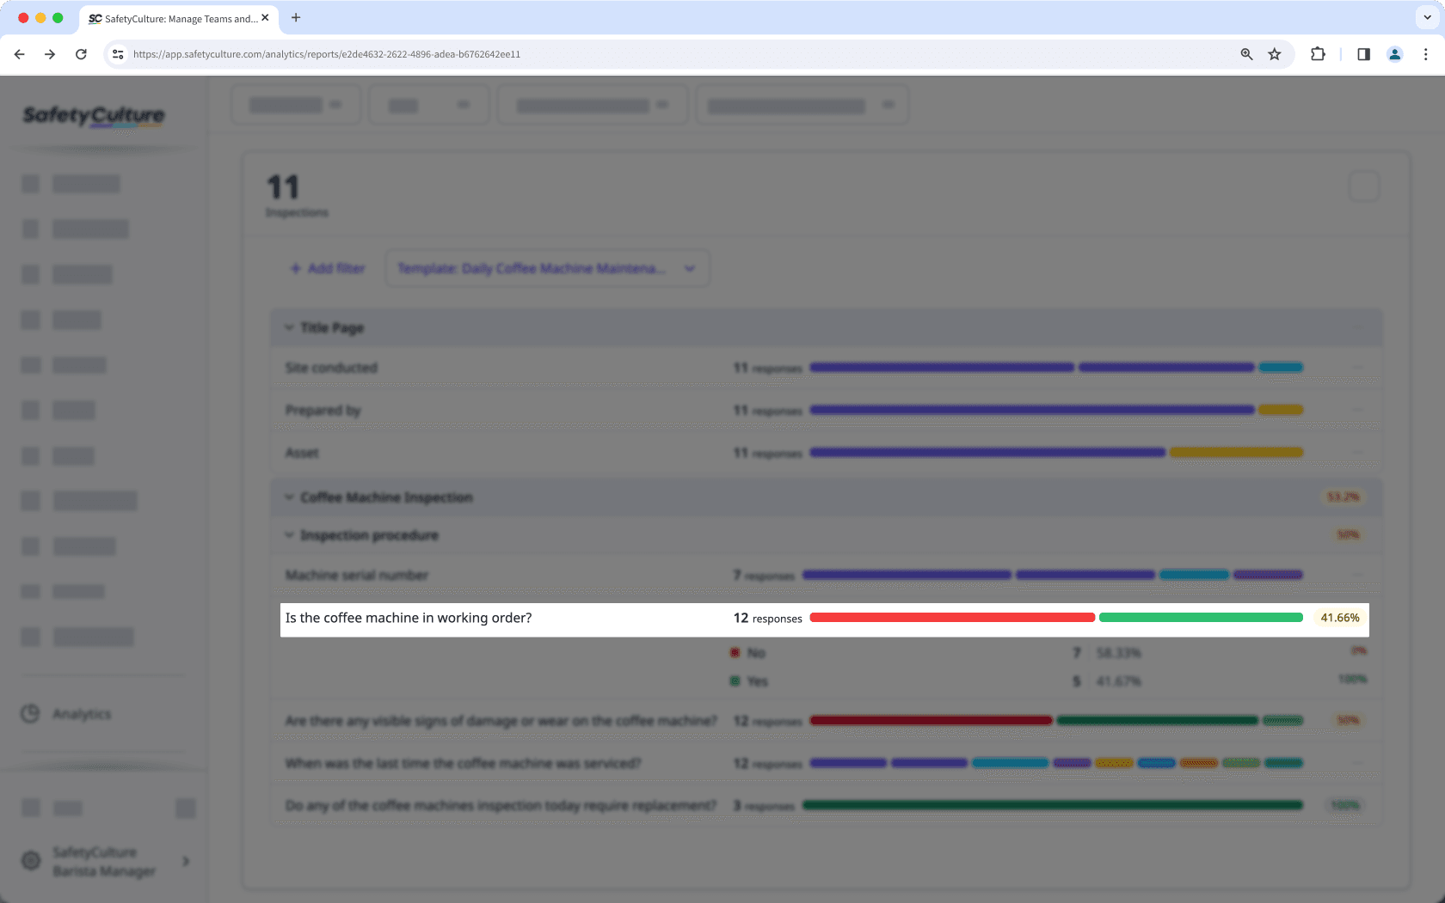Click the green Yes response bar
Screen dimensions: 1445x903
click(x=1201, y=618)
